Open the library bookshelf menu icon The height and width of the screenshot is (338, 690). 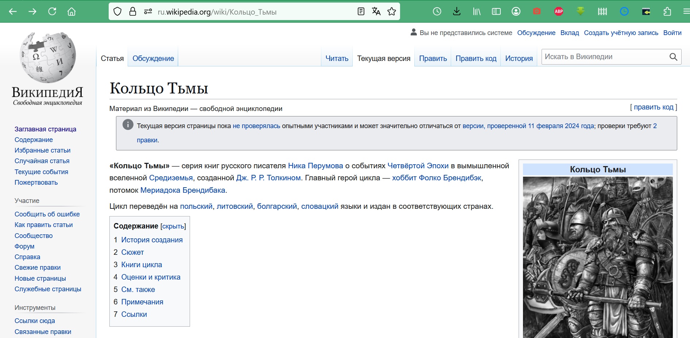point(477,12)
